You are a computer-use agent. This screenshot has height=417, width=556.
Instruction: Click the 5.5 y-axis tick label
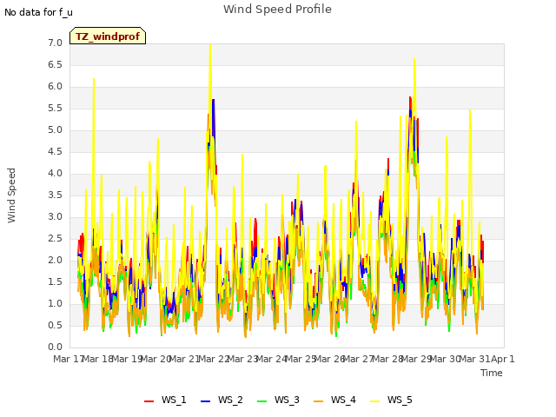[x=55, y=108]
